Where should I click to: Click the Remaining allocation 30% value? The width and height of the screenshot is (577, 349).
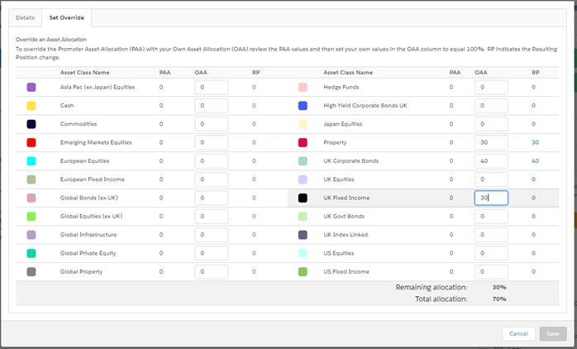click(x=499, y=287)
